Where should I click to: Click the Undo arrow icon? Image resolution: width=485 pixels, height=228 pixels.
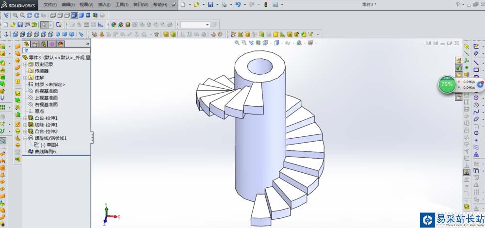pos(238,5)
